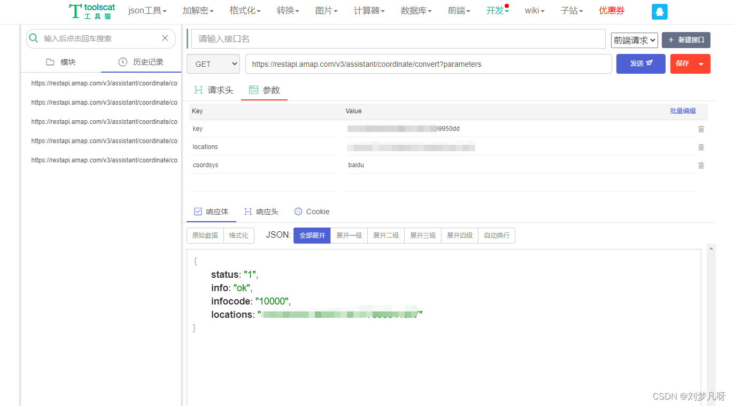Switch to the 请求头 tab

point(214,90)
